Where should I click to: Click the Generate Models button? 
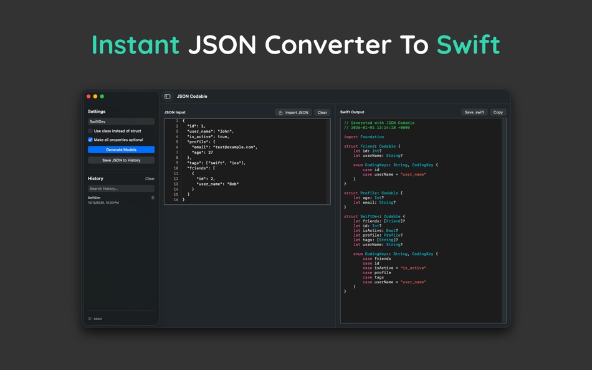[x=120, y=149]
